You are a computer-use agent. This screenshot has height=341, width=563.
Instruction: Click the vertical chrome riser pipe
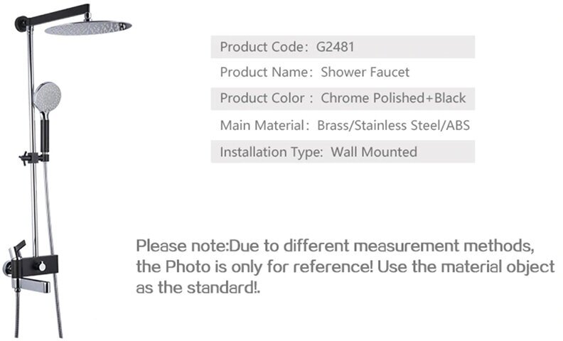33,144
